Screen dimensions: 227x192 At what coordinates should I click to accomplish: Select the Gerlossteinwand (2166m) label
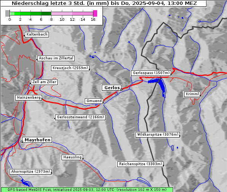click(80, 117)
